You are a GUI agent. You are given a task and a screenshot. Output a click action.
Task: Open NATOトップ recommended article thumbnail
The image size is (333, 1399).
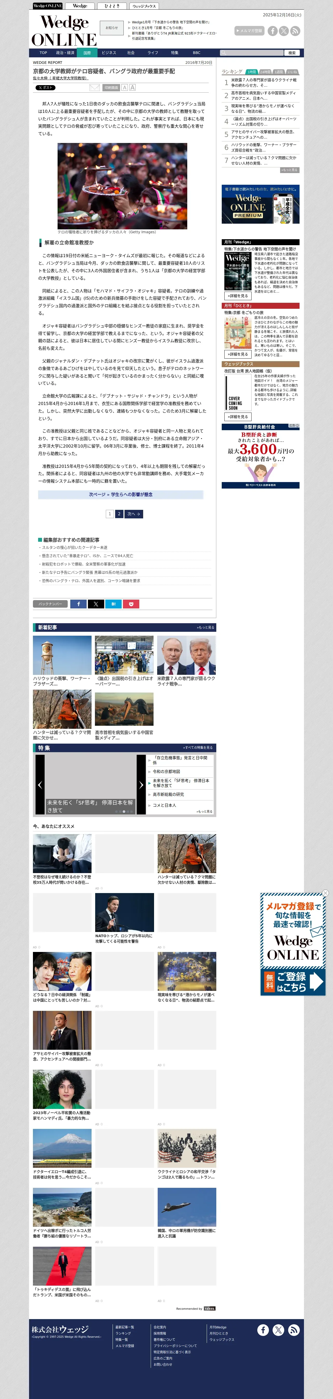124,913
